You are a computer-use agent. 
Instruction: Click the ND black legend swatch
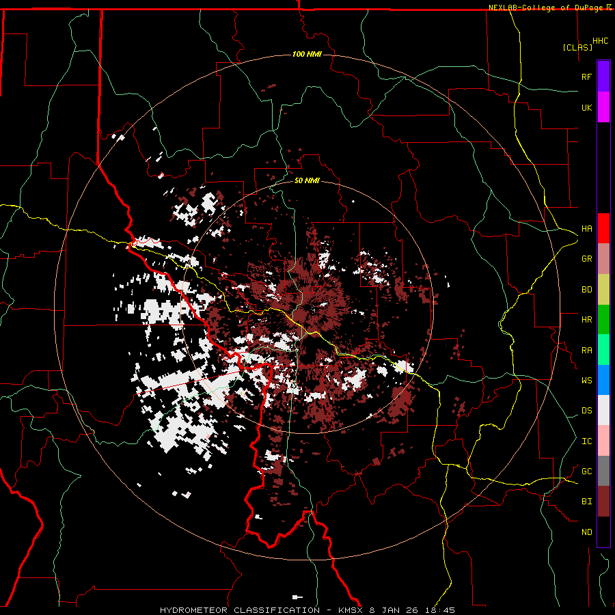(603, 532)
